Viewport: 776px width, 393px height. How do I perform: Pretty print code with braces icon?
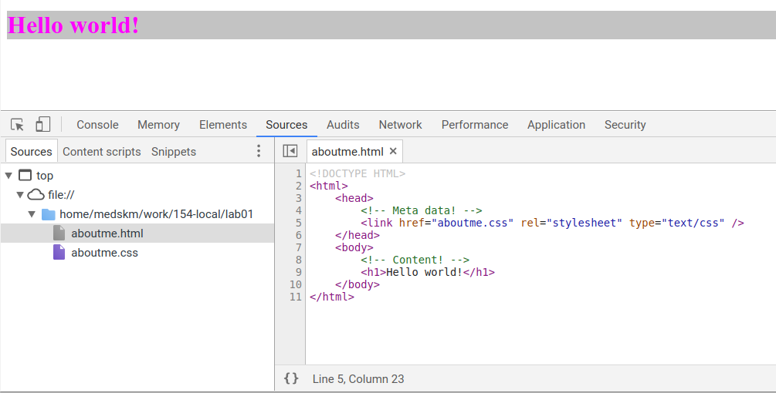tap(291, 378)
